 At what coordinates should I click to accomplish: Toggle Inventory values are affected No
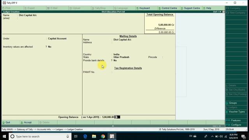pos(50,47)
